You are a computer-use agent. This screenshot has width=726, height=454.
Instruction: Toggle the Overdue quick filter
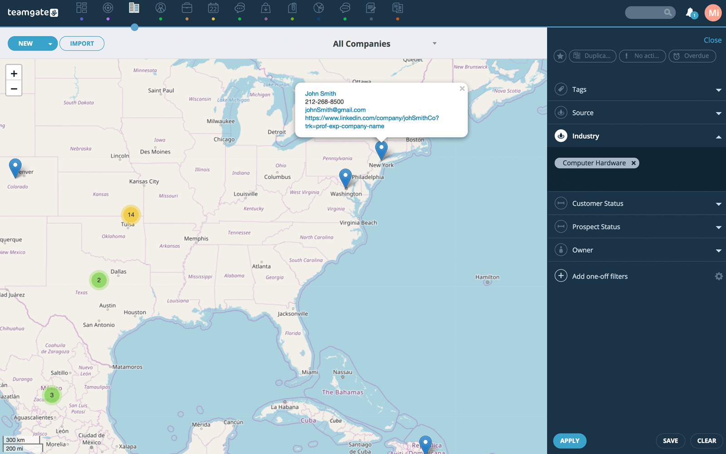tap(692, 56)
